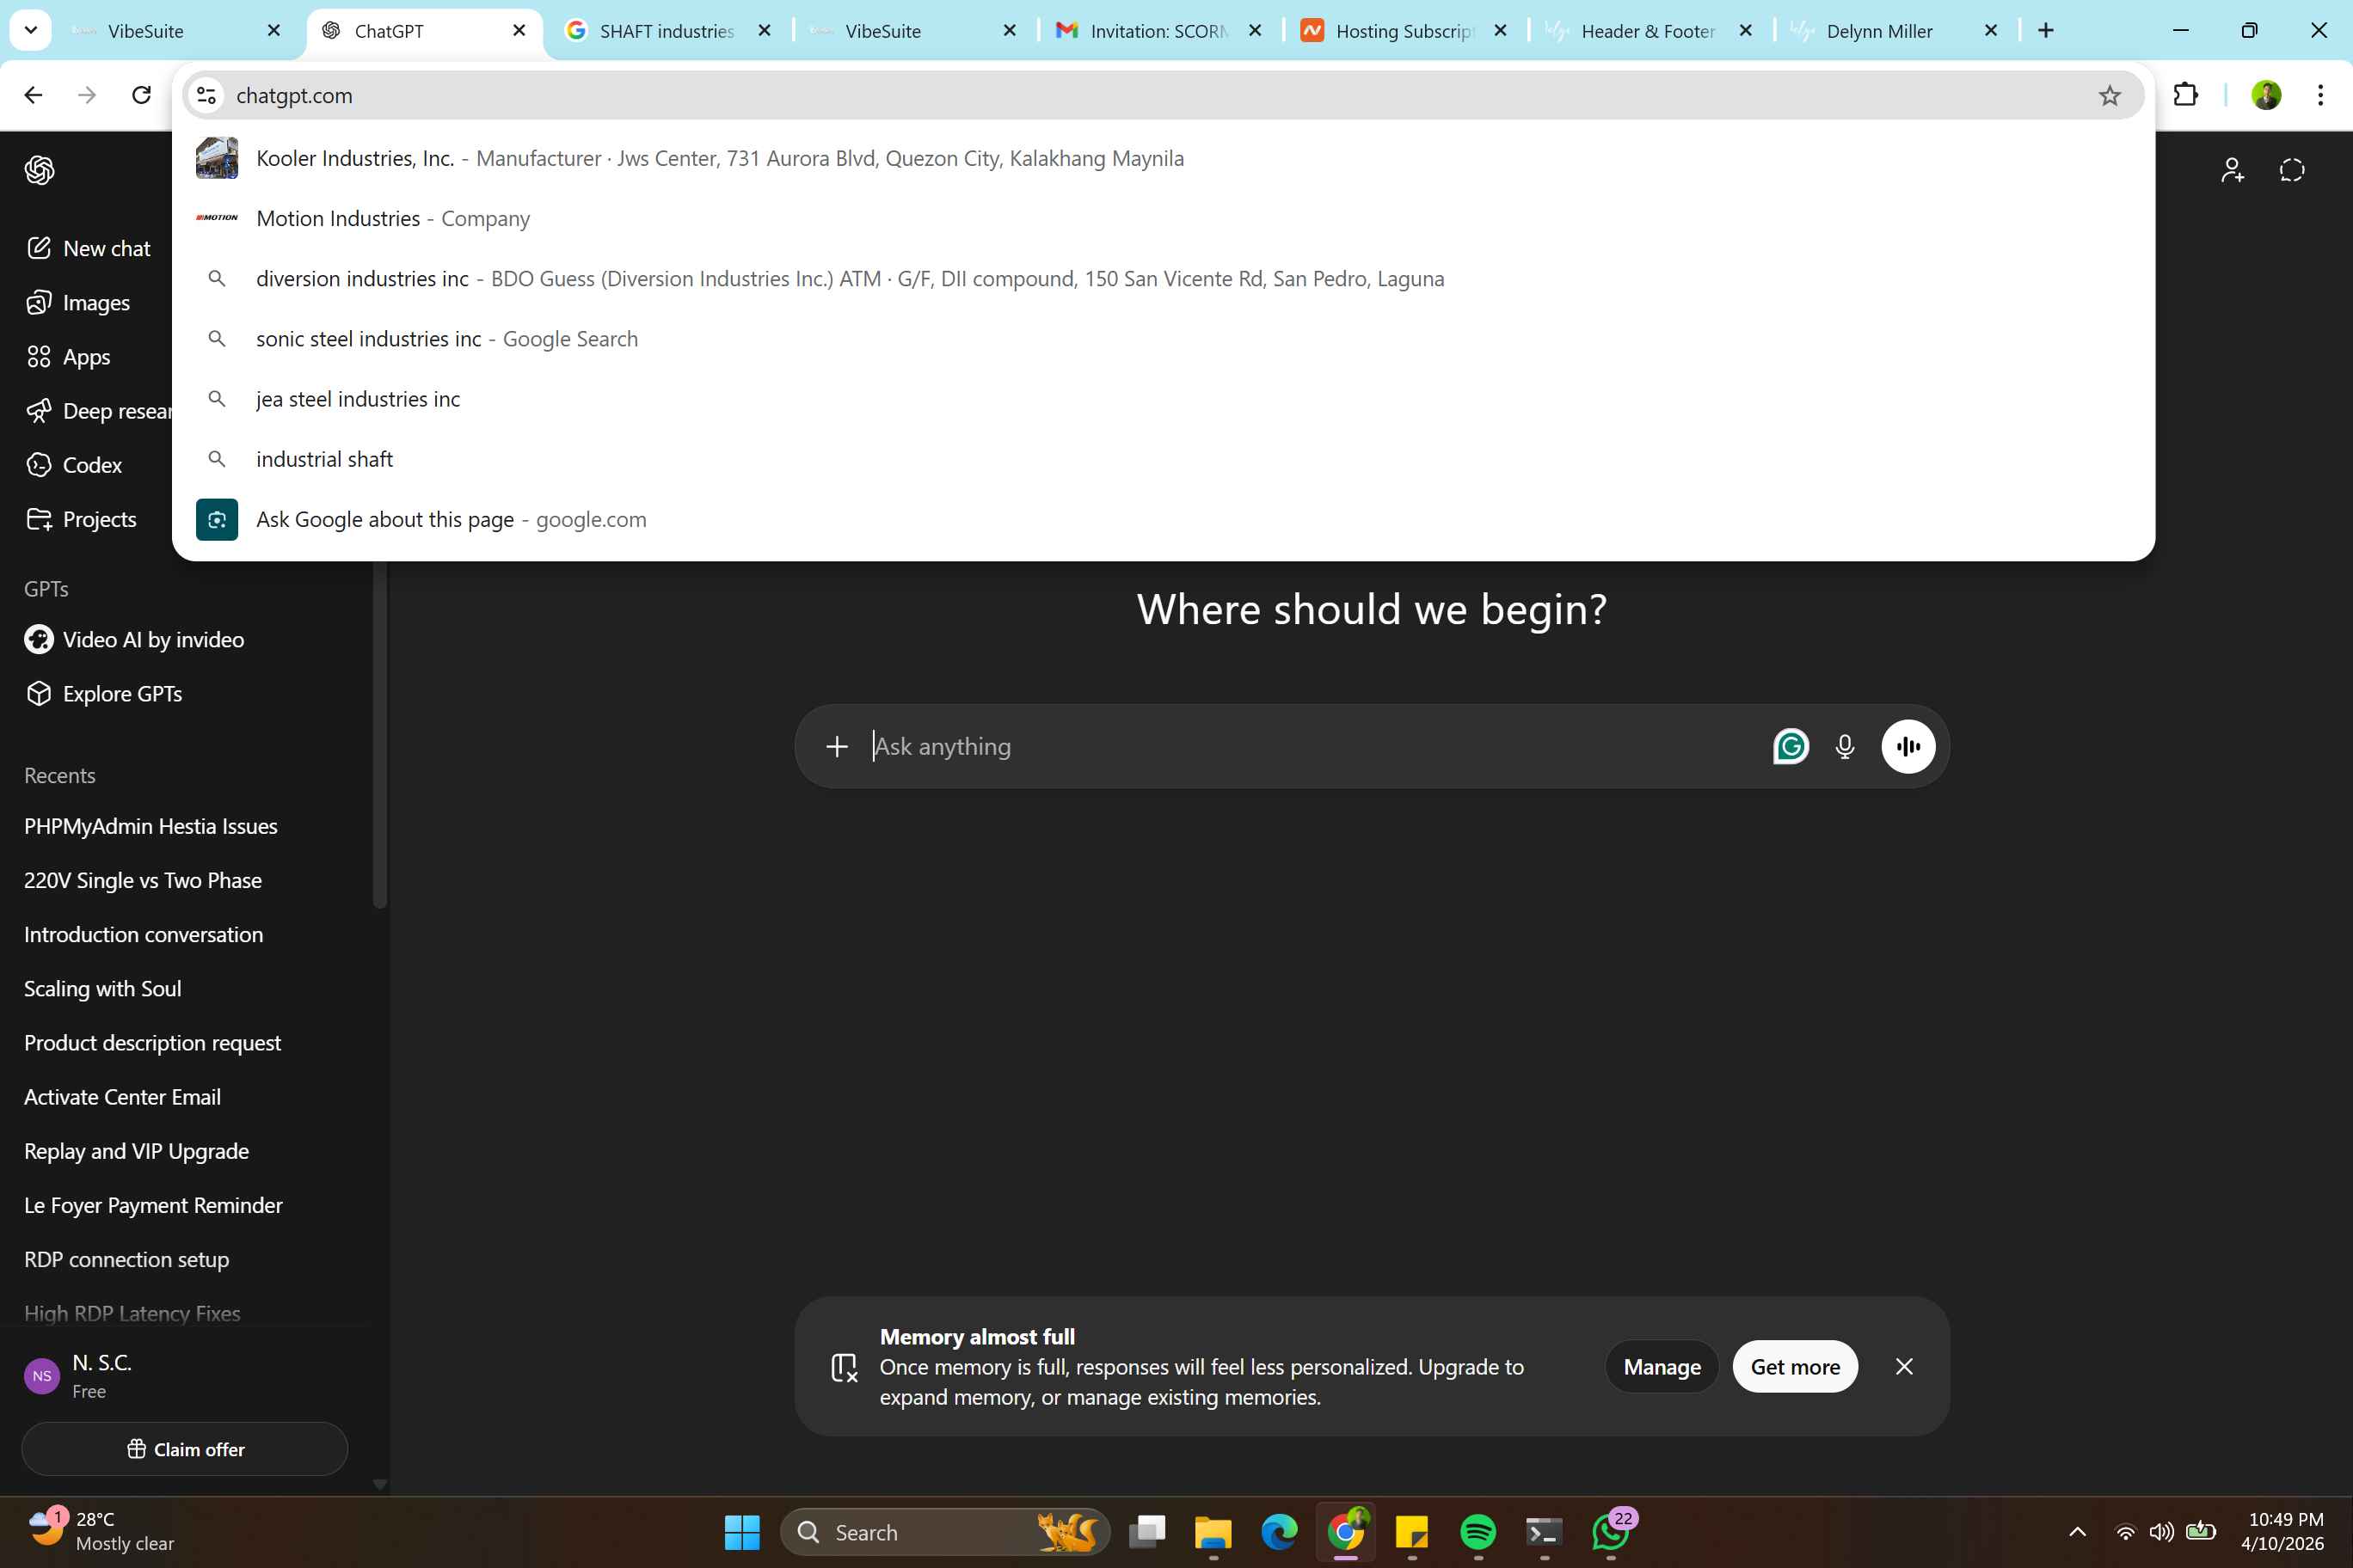Screen dimensions: 2353x1568
Task: Dismiss the Memory almost full banner
Action: [x=1904, y=1366]
